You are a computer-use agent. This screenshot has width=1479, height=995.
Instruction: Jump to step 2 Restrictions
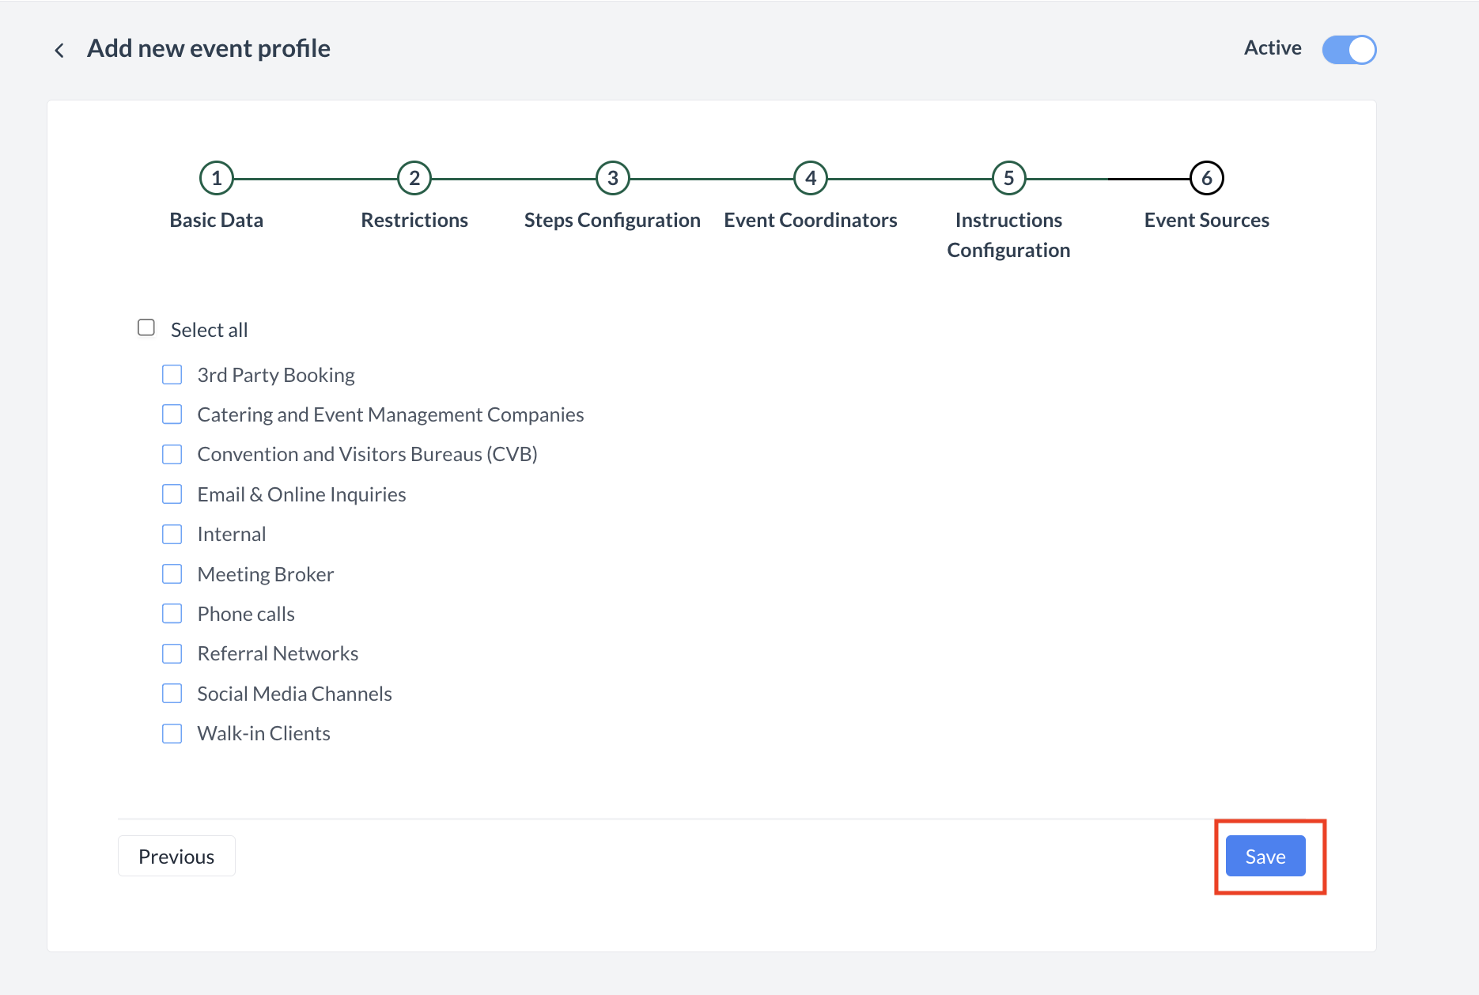pyautogui.click(x=414, y=179)
